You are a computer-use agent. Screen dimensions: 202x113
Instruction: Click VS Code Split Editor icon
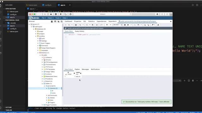point(197,5)
